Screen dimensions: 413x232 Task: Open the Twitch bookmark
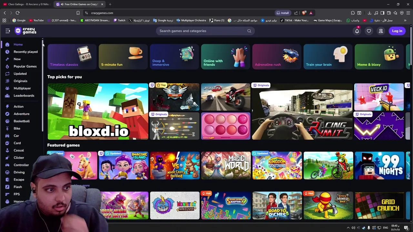(119, 20)
